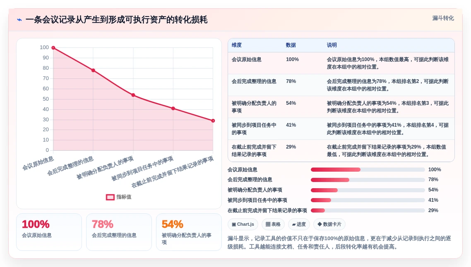Click the Chart.js tag's square icon
The image size is (471, 267).
click(234, 224)
